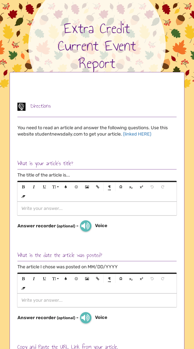Open font size dropdown in the title editor
The width and height of the screenshot is (194, 349).
(55, 187)
